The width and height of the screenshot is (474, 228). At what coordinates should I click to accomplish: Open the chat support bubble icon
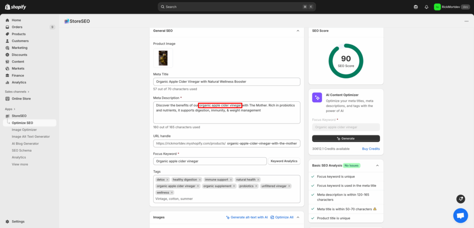coord(460,216)
